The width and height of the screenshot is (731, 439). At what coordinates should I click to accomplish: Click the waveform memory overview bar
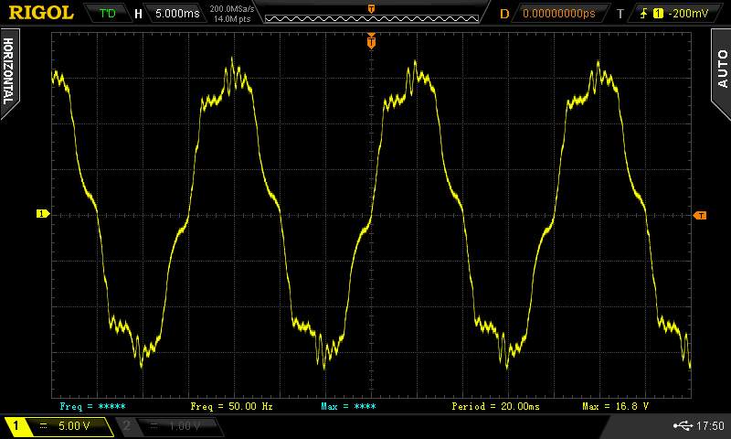(371, 15)
